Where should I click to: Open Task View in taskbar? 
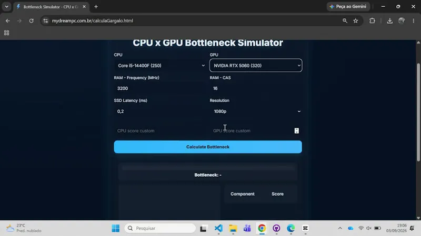click(x=204, y=228)
